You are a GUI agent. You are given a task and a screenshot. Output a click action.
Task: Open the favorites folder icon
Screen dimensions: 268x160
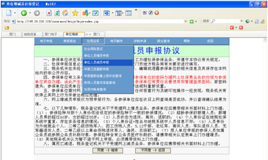click(x=7, y=28)
